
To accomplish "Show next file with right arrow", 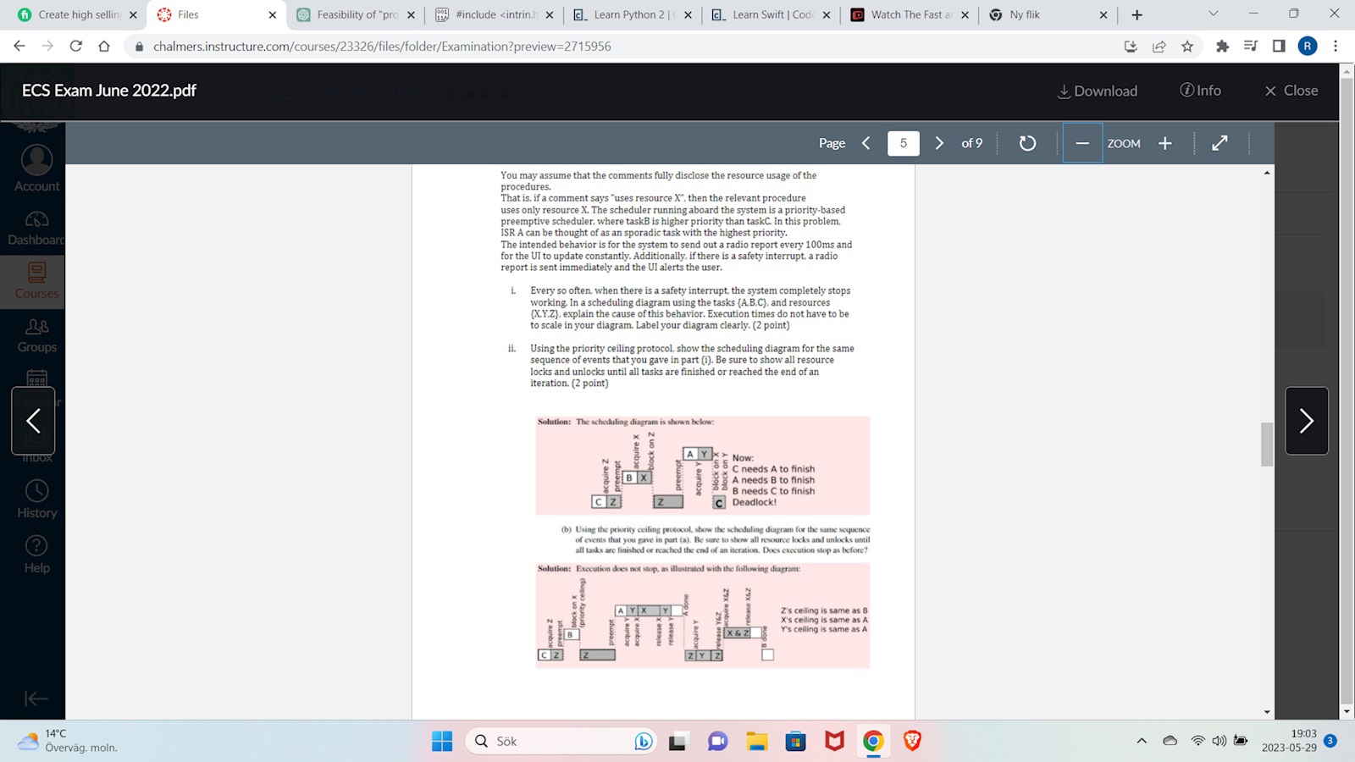I will pos(1306,421).
